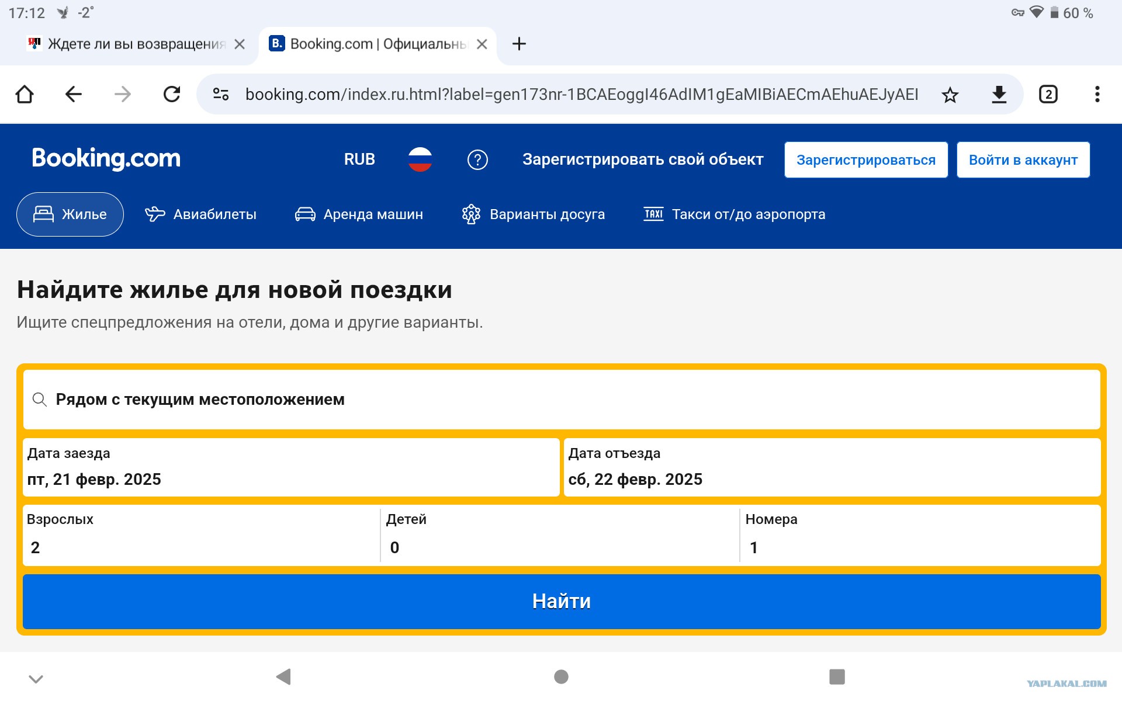Image resolution: width=1122 pixels, height=701 pixels.
Task: Pick the check-in date 'Дата заезда'
Action: pyautogui.click(x=291, y=467)
